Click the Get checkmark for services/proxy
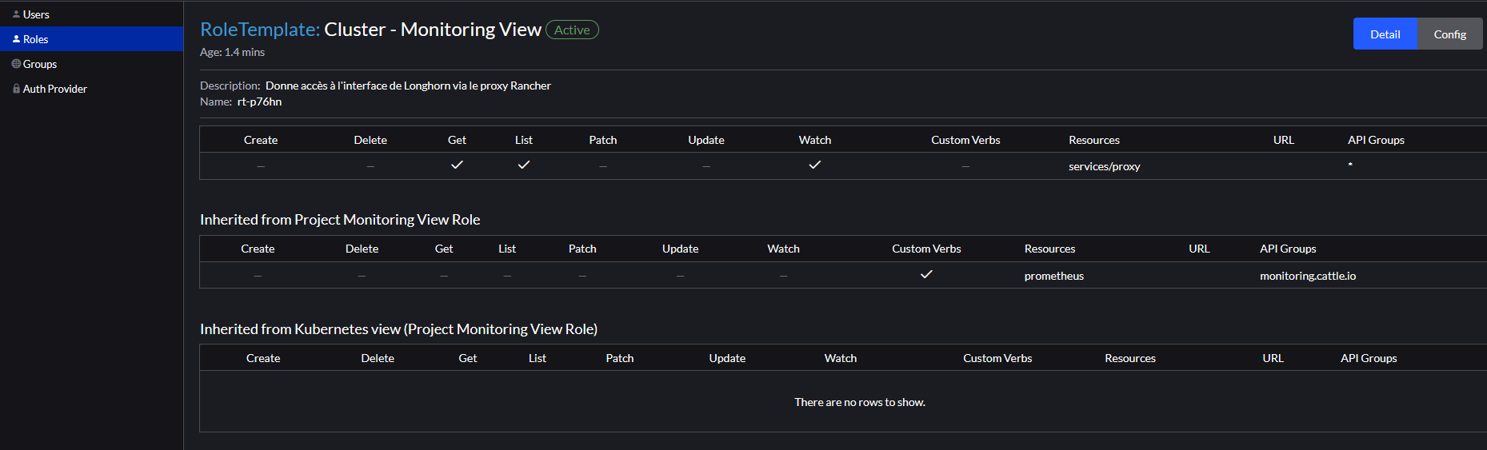Viewport: 1487px width, 450px height. tap(457, 165)
